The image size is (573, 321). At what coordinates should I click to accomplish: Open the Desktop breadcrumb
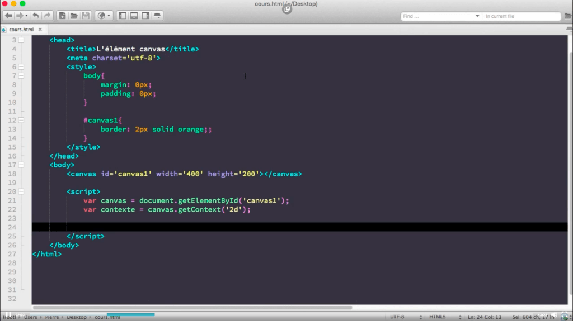click(x=77, y=317)
